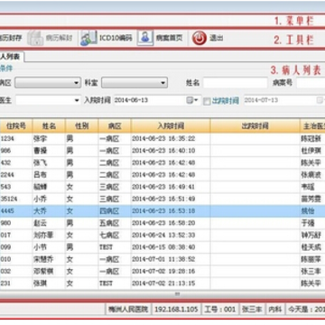Click status bar hospital name 人民医院
325x325 pixels.
click(128, 309)
